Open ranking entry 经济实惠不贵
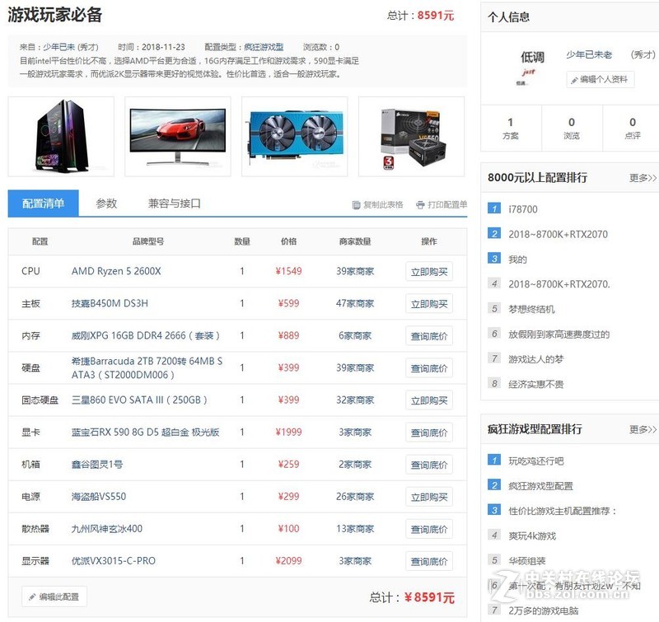The image size is (659, 622). [x=536, y=384]
